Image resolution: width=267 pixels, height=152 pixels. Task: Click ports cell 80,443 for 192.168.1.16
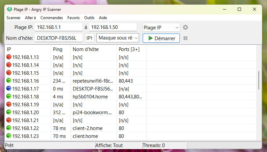click(126, 81)
